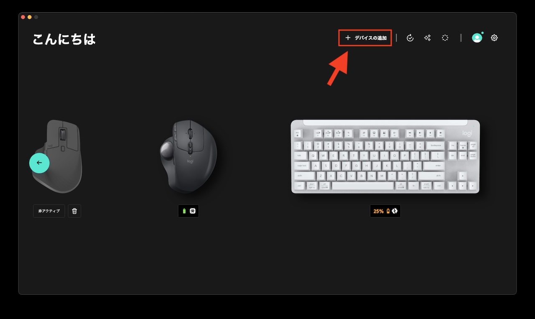Select the white Logi keyboard device image

[x=385, y=157]
